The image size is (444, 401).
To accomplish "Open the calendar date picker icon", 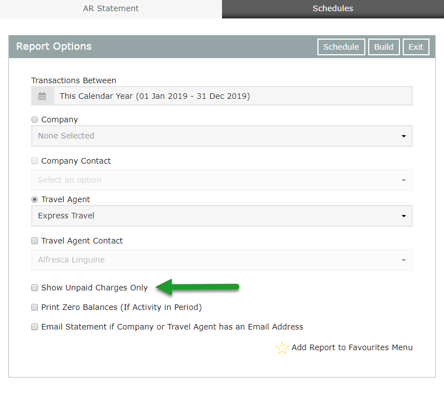I will 42,96.
